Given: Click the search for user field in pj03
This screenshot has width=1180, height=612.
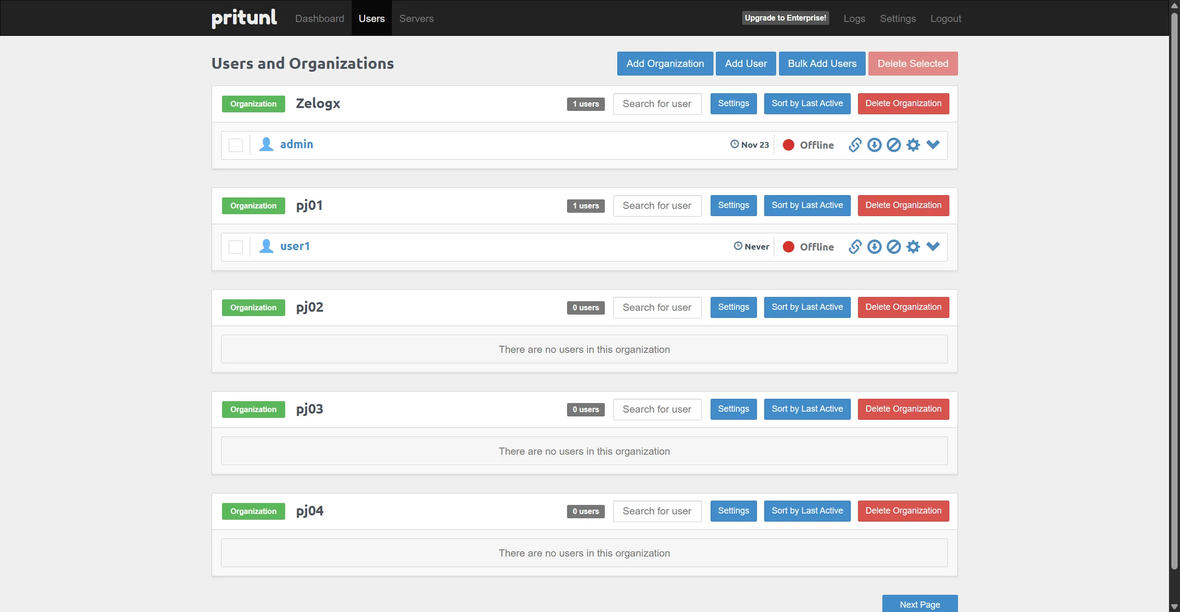Looking at the screenshot, I should pos(657,409).
